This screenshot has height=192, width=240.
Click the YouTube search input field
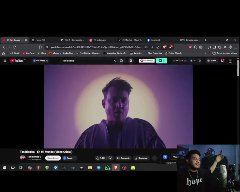[x=86, y=61]
